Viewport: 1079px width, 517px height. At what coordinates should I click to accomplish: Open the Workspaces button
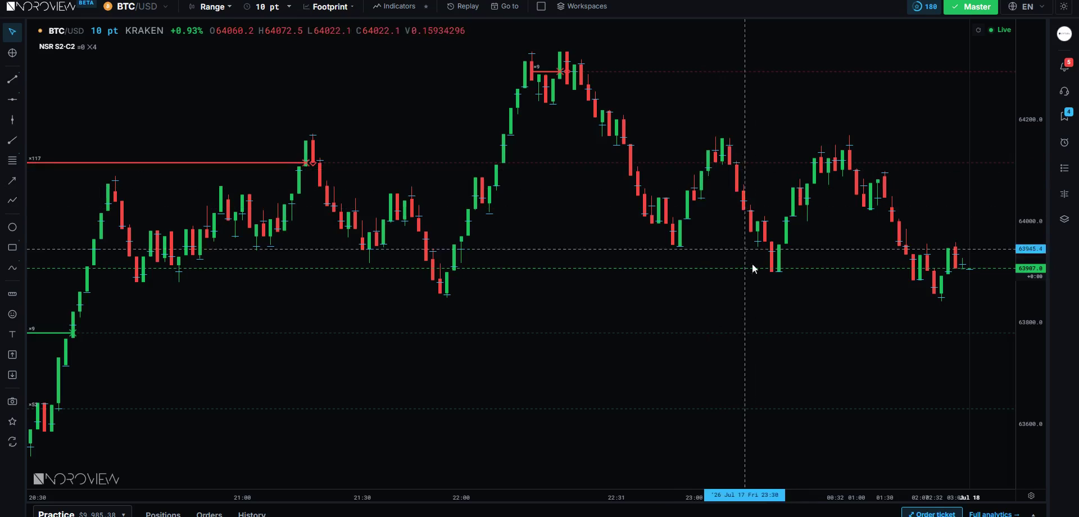point(582,7)
